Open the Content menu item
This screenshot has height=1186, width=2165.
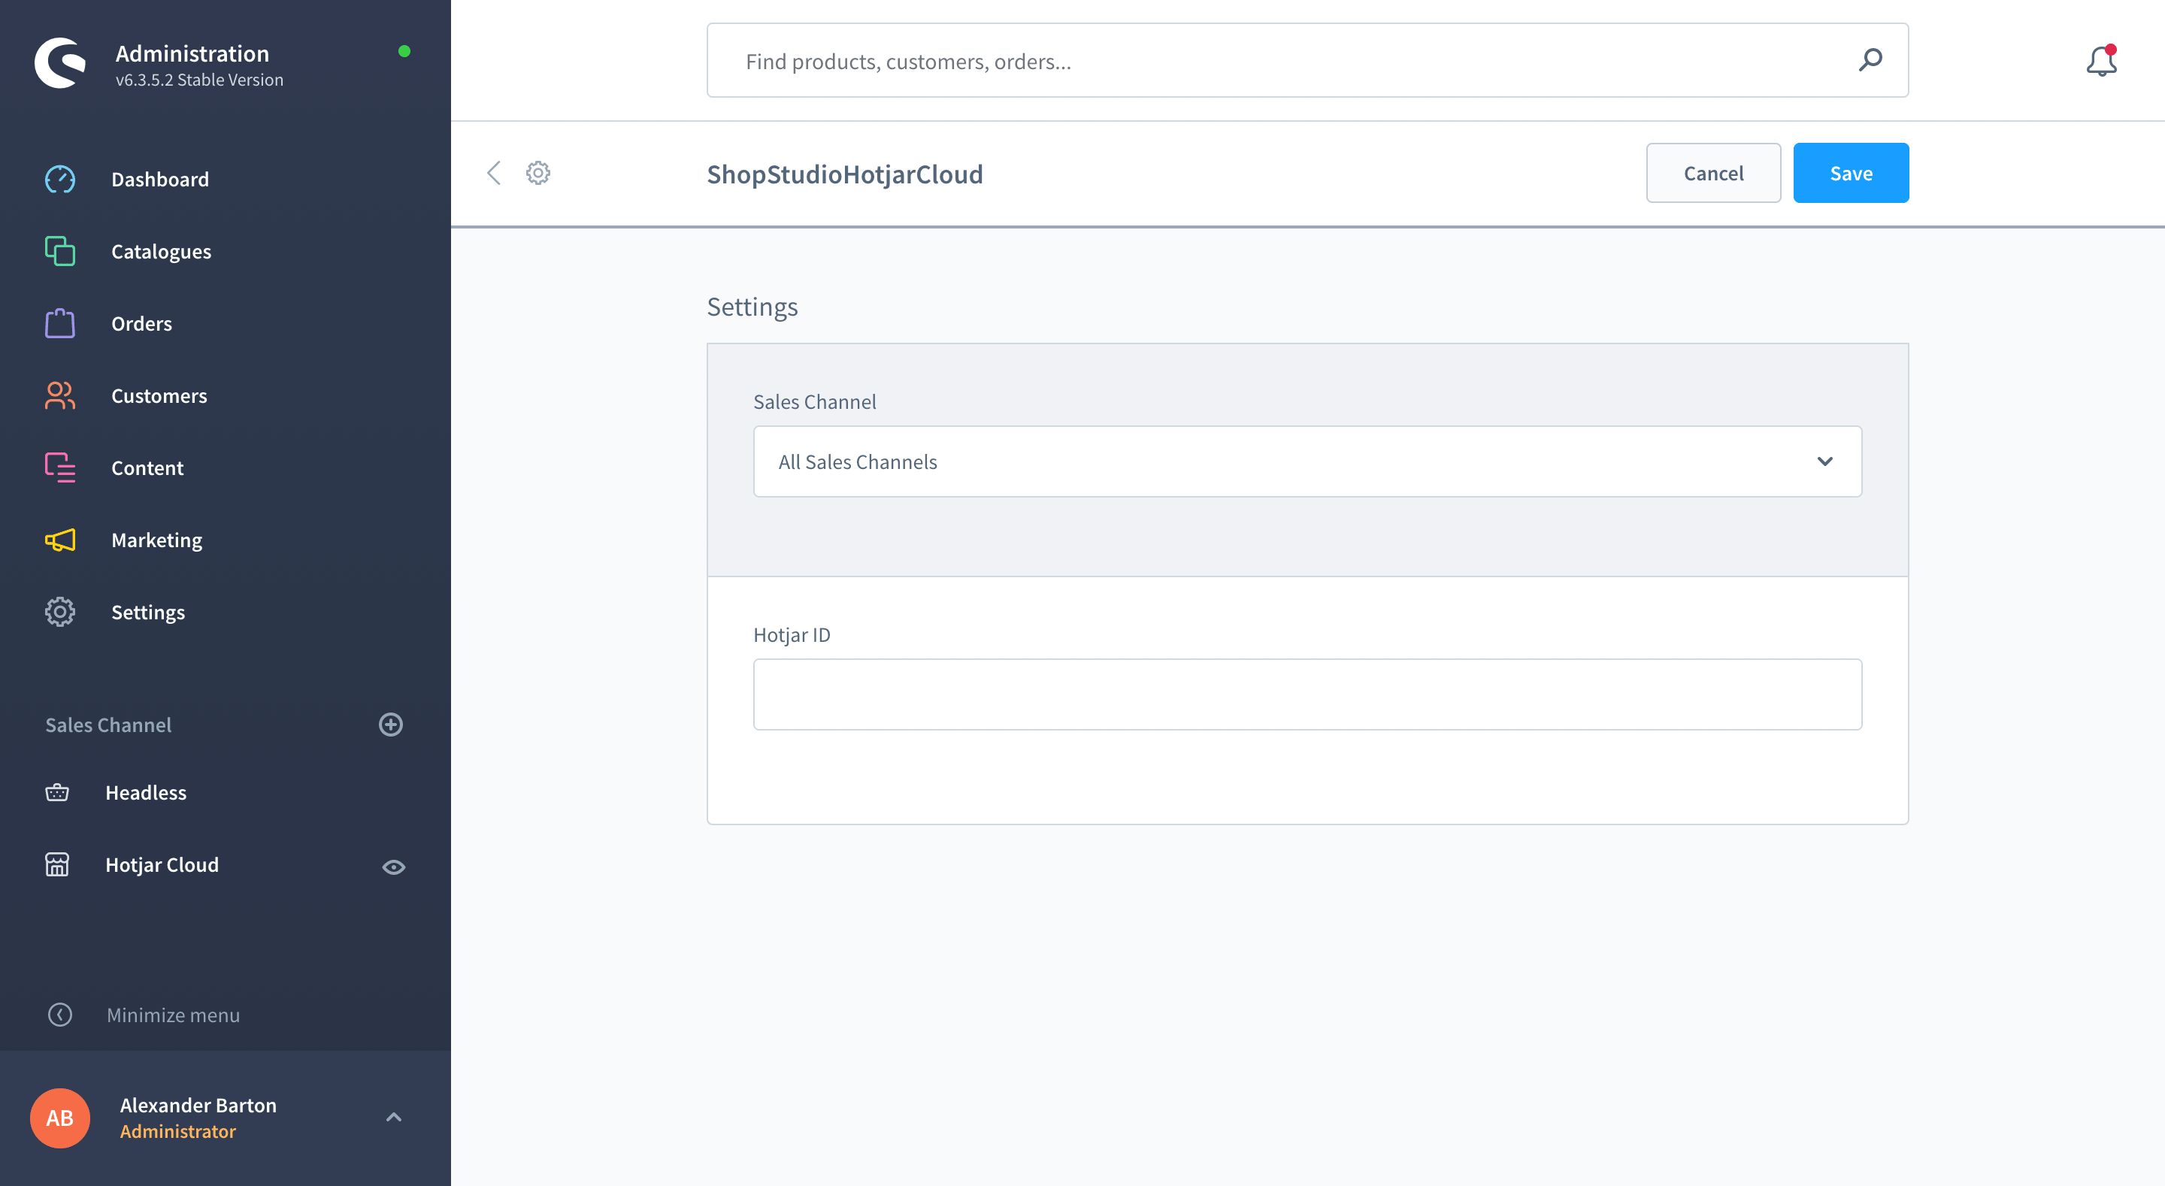tap(147, 468)
